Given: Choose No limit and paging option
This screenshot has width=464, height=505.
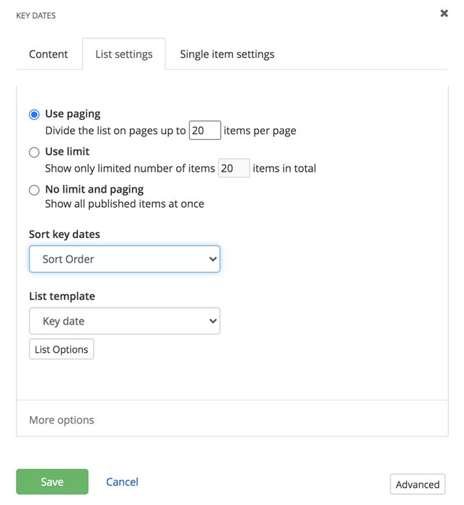Looking at the screenshot, I should [x=34, y=190].
